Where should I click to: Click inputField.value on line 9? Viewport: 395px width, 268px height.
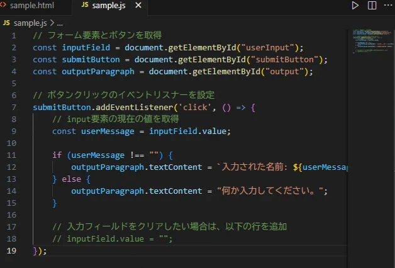(187, 131)
